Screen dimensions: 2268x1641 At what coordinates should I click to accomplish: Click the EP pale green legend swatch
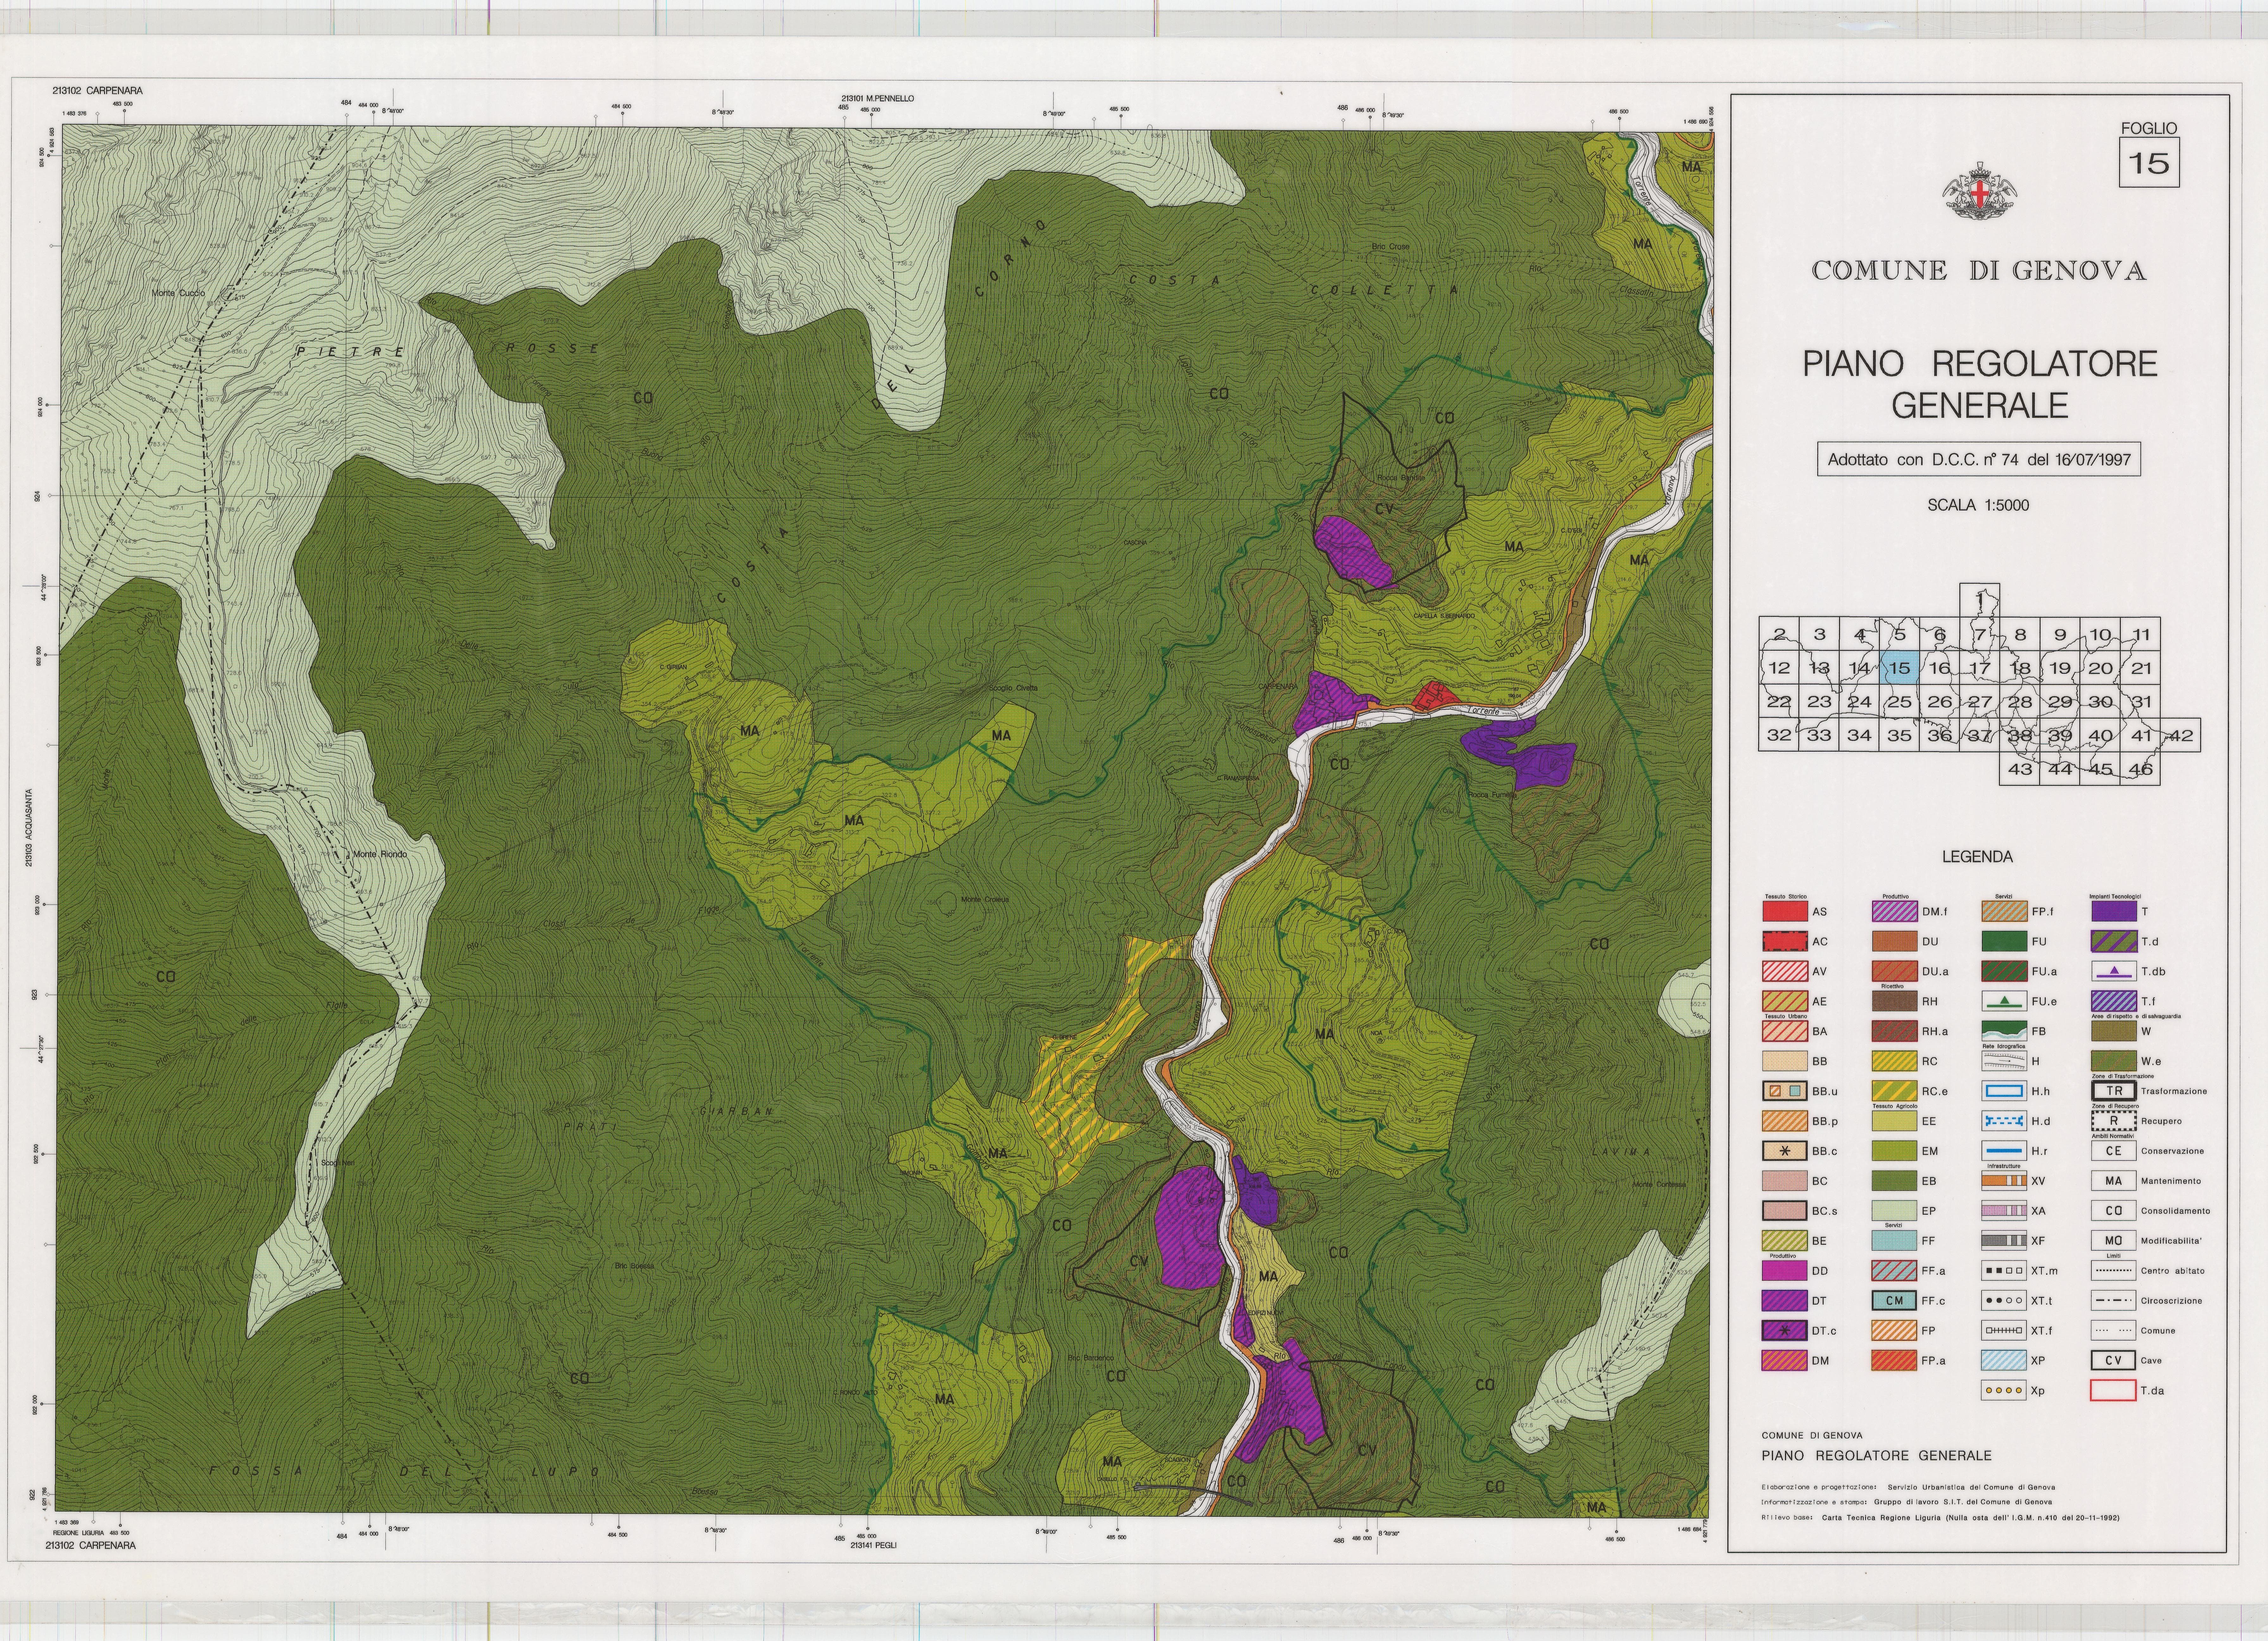[1895, 1211]
